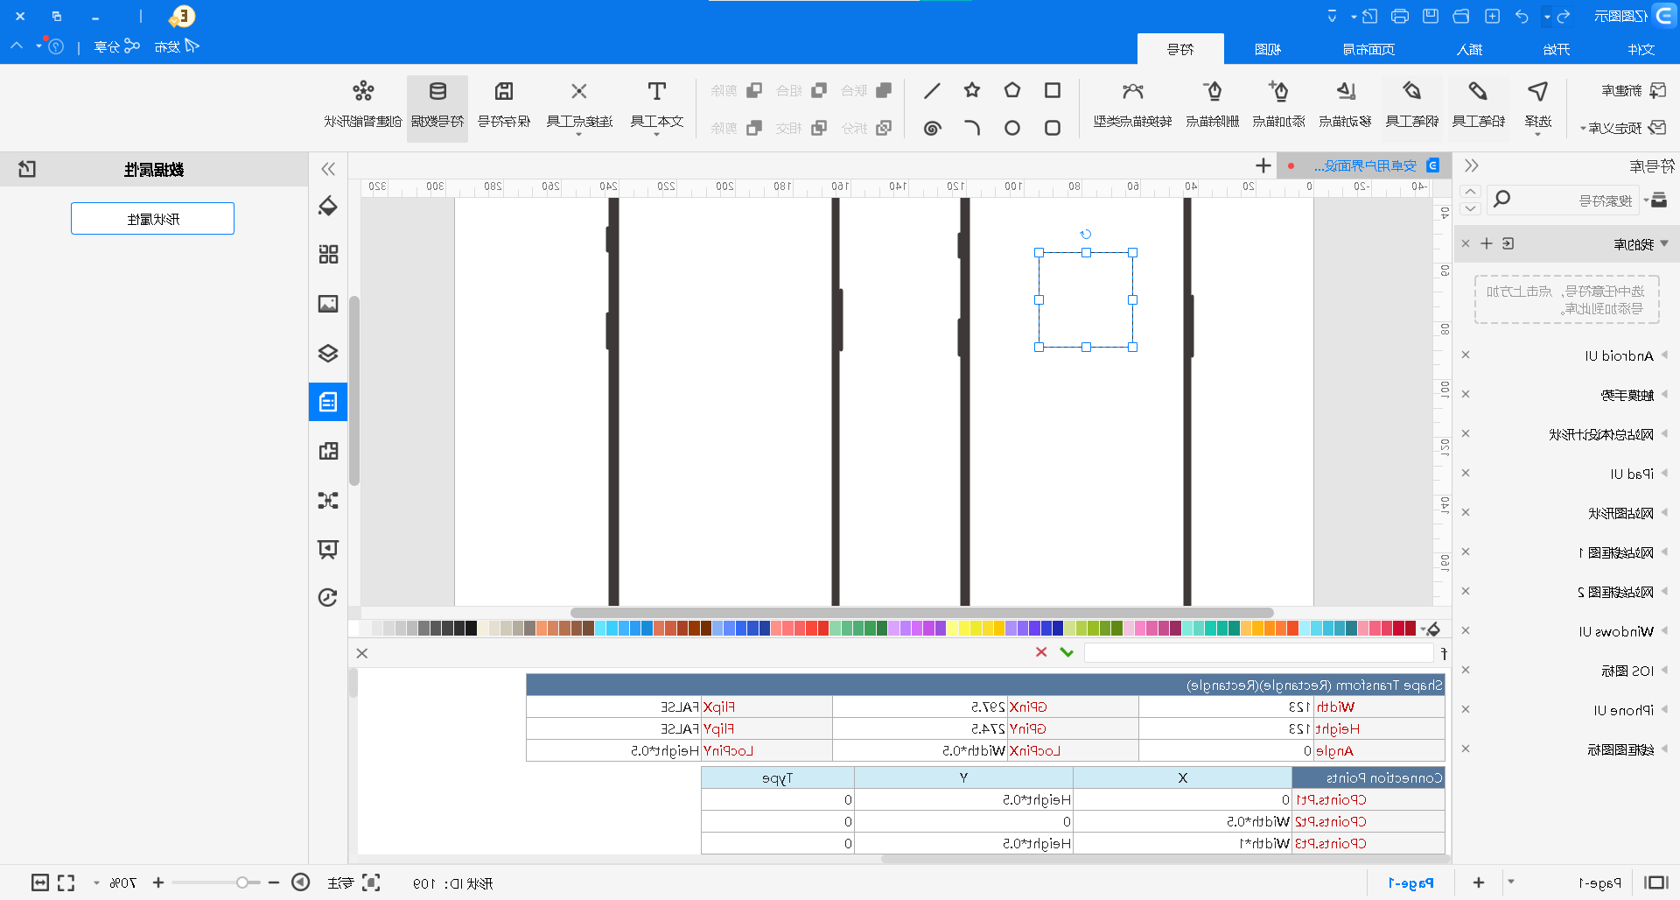The width and height of the screenshot is (1680, 900).
Task: Toggle the page panel icon in status bar
Action: coord(1655,882)
